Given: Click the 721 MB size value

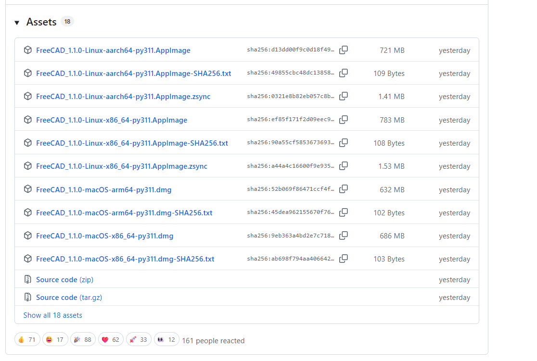Looking at the screenshot, I should pos(392,50).
